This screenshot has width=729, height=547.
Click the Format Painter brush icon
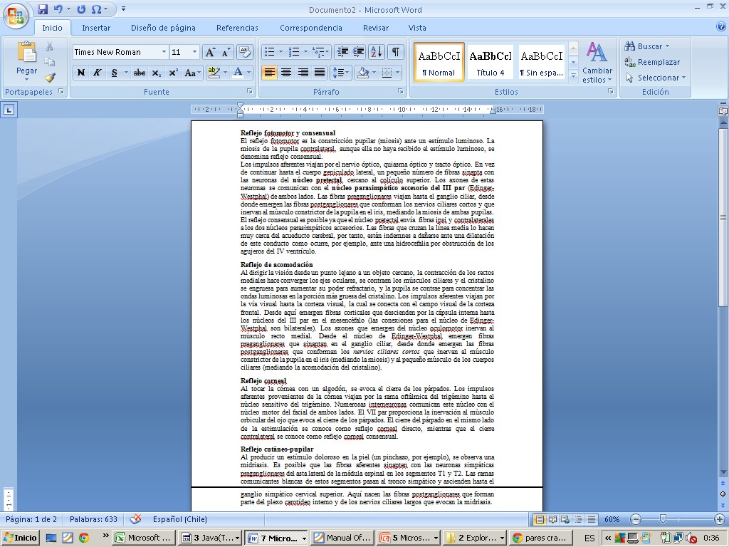[x=50, y=78]
